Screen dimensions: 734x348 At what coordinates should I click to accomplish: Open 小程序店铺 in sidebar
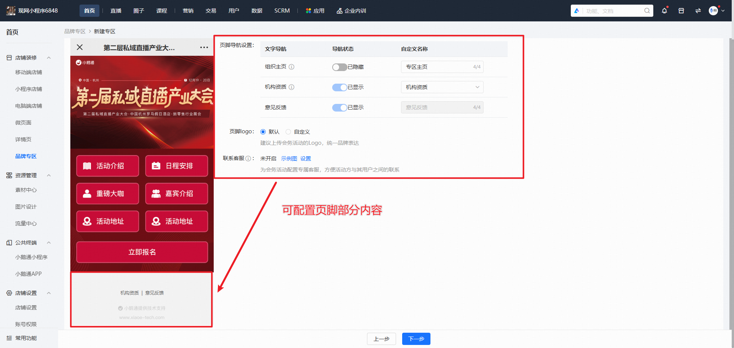pyautogui.click(x=29, y=89)
